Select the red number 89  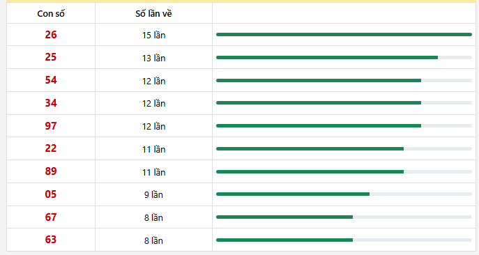click(51, 171)
